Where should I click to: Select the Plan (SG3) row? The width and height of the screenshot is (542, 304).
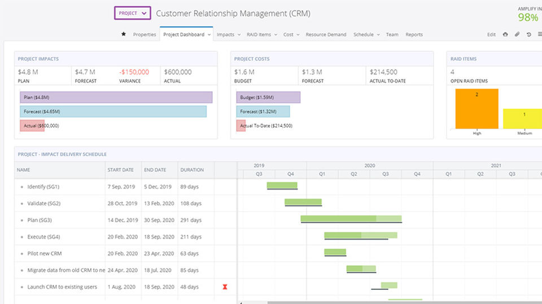click(125, 220)
